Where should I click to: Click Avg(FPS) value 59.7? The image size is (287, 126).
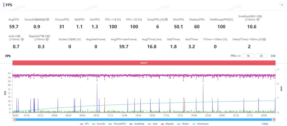point(14,27)
